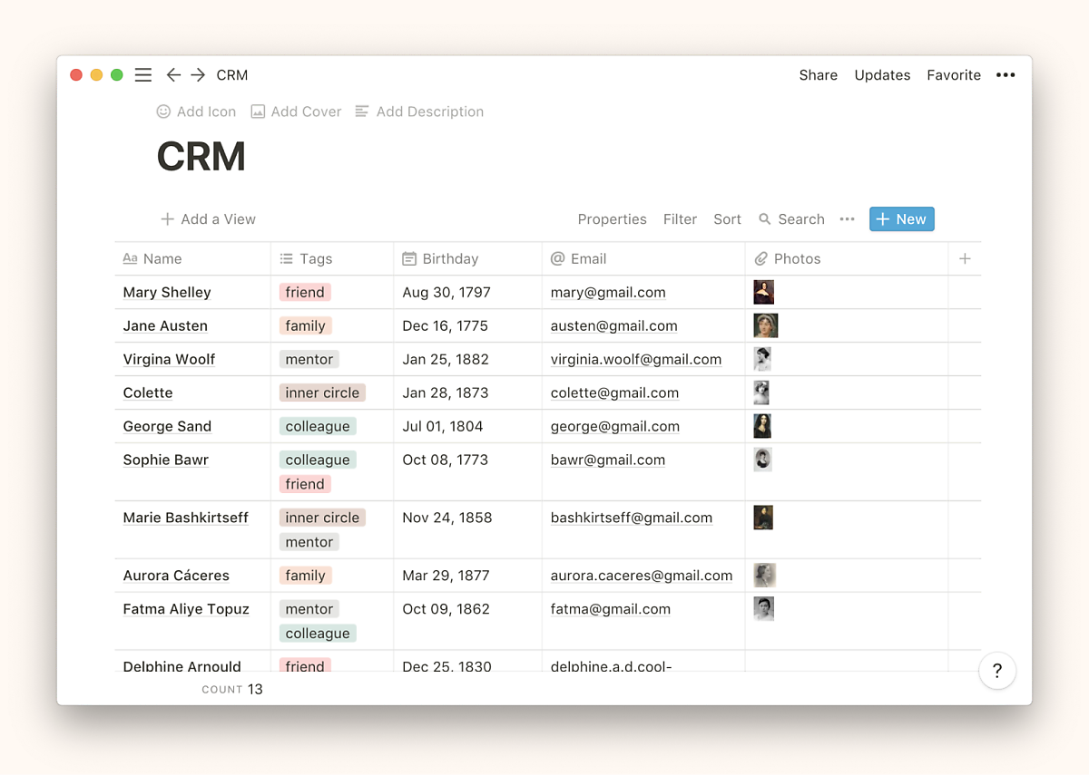This screenshot has height=775, width=1089.
Task: Open Marie Bashkirtseff's photo thumbnail
Action: 763,518
